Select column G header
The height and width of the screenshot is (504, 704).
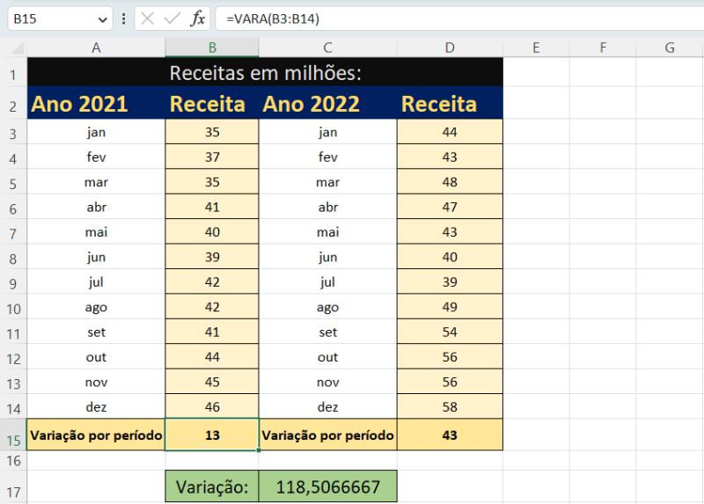point(670,47)
